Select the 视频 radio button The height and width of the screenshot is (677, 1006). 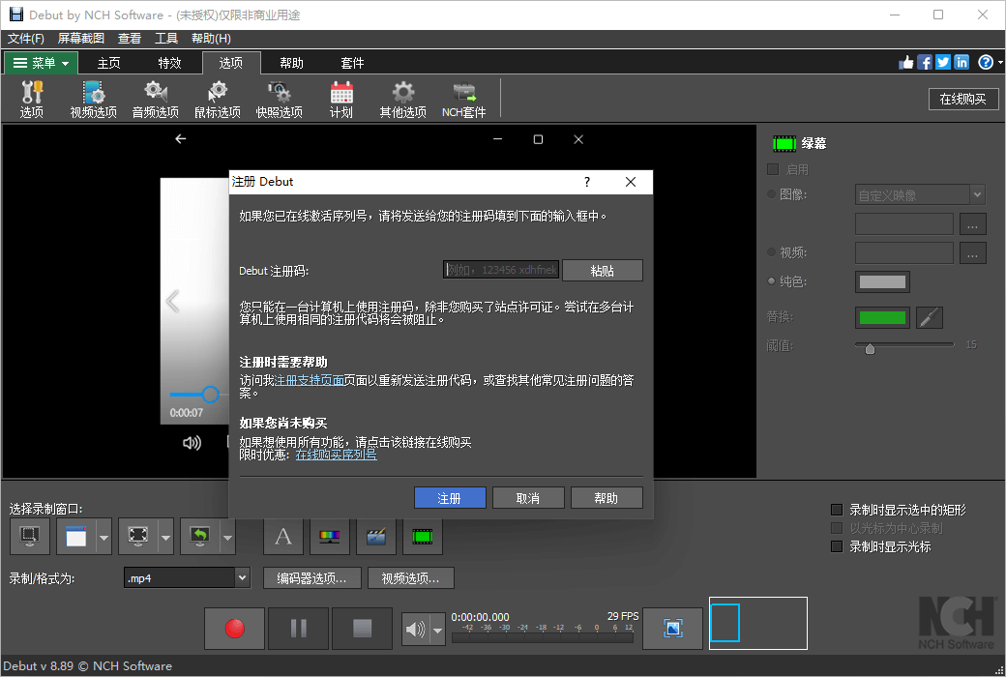[x=772, y=251]
